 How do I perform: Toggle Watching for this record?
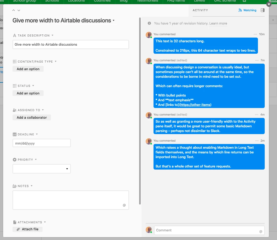click(x=247, y=10)
